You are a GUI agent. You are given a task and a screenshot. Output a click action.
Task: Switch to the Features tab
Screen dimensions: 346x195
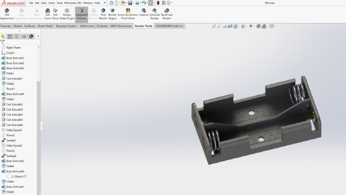6,26
